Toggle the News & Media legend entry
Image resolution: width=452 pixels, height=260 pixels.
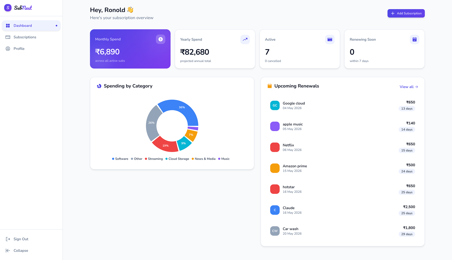(x=204, y=159)
